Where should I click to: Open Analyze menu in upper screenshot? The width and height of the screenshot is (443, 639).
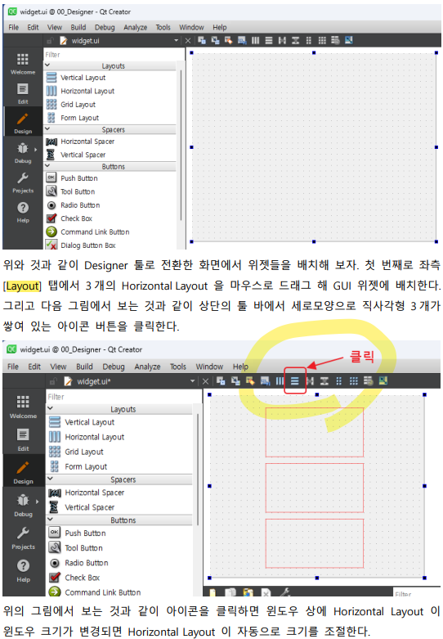point(135,27)
